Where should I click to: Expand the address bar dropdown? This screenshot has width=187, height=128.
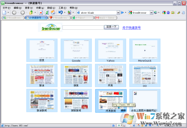coord(118,12)
